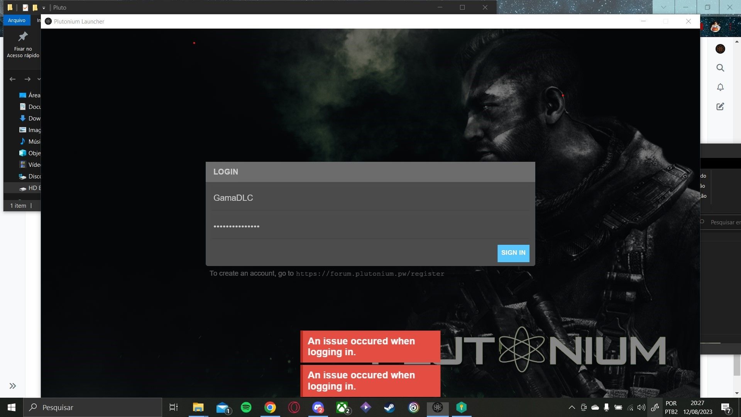The image size is (741, 417).
Task: Select the Documentos folder in sidebar
Action: [29, 107]
